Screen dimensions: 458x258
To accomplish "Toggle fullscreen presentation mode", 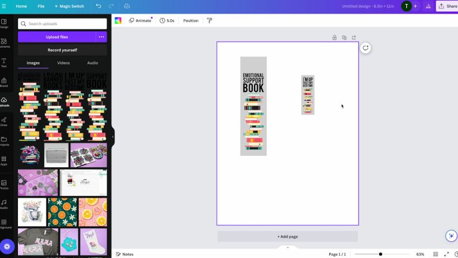I will tap(447, 254).
